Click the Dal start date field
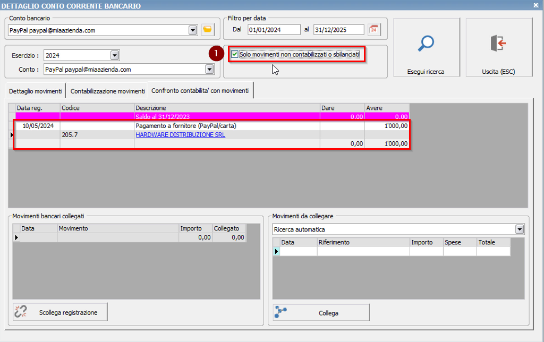 pos(274,30)
